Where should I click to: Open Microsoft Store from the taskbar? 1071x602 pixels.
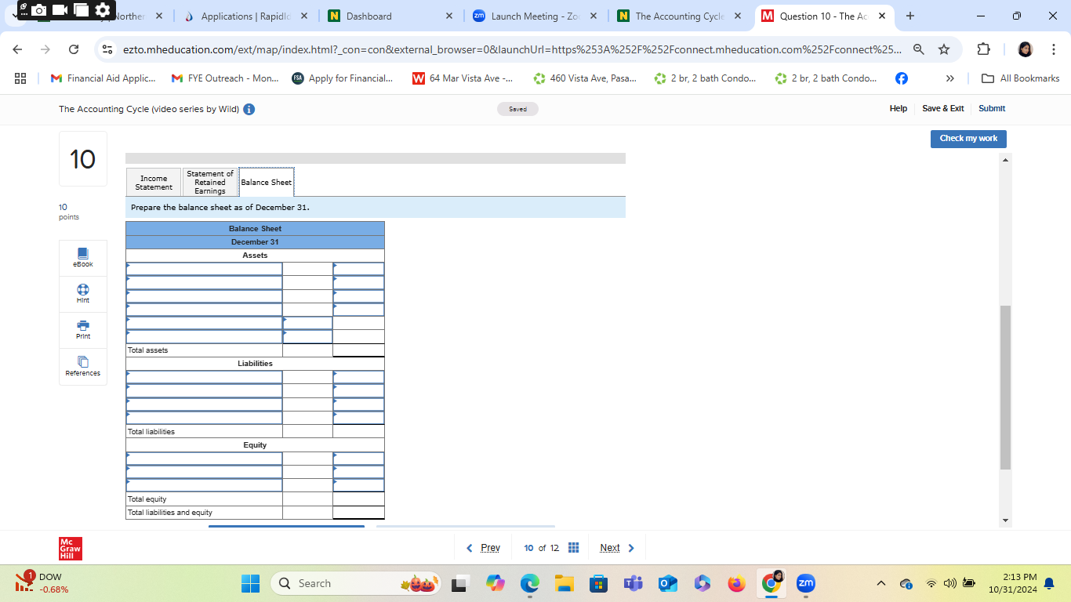point(598,584)
